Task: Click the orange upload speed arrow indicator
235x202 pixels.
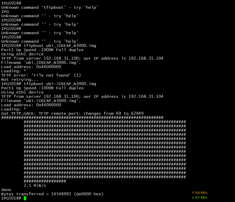Action: click(193, 193)
